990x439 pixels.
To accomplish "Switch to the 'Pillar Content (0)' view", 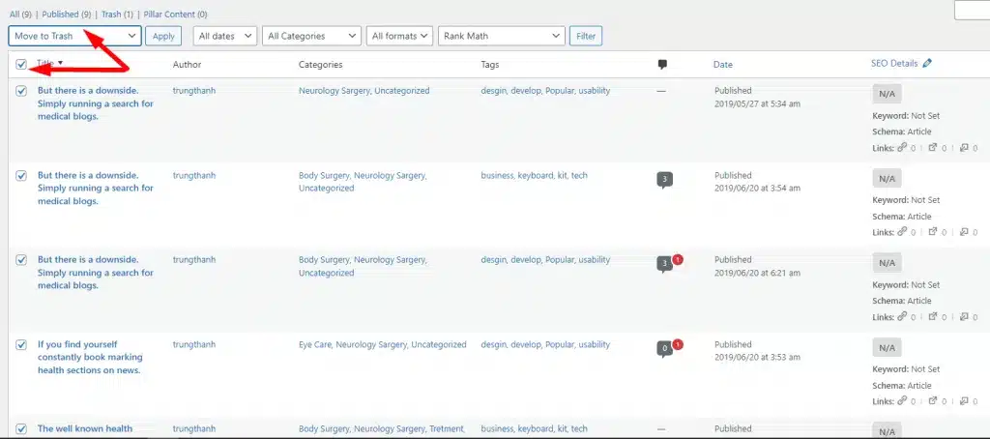I will point(176,14).
